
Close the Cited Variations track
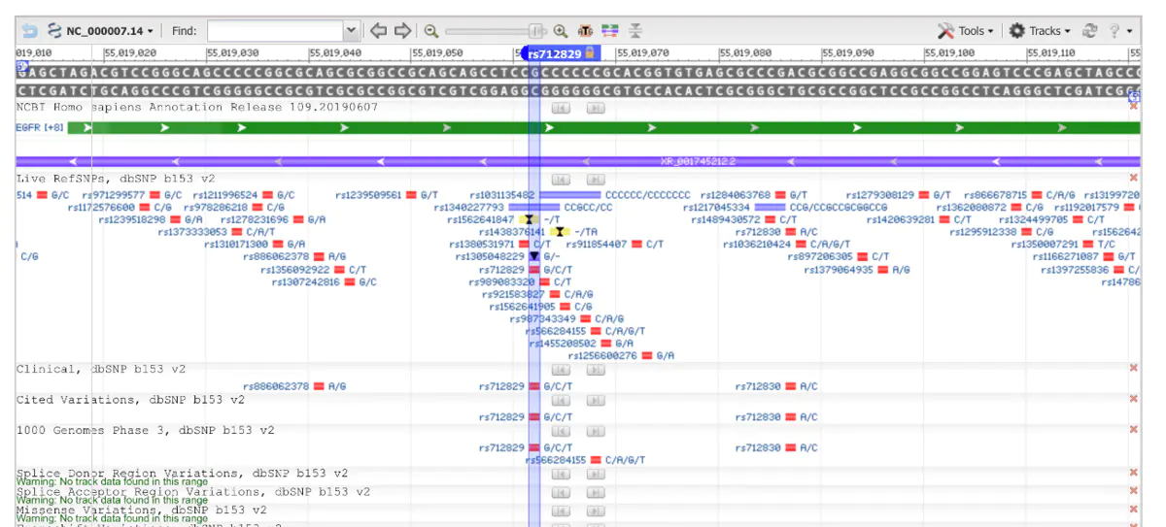click(x=1133, y=399)
